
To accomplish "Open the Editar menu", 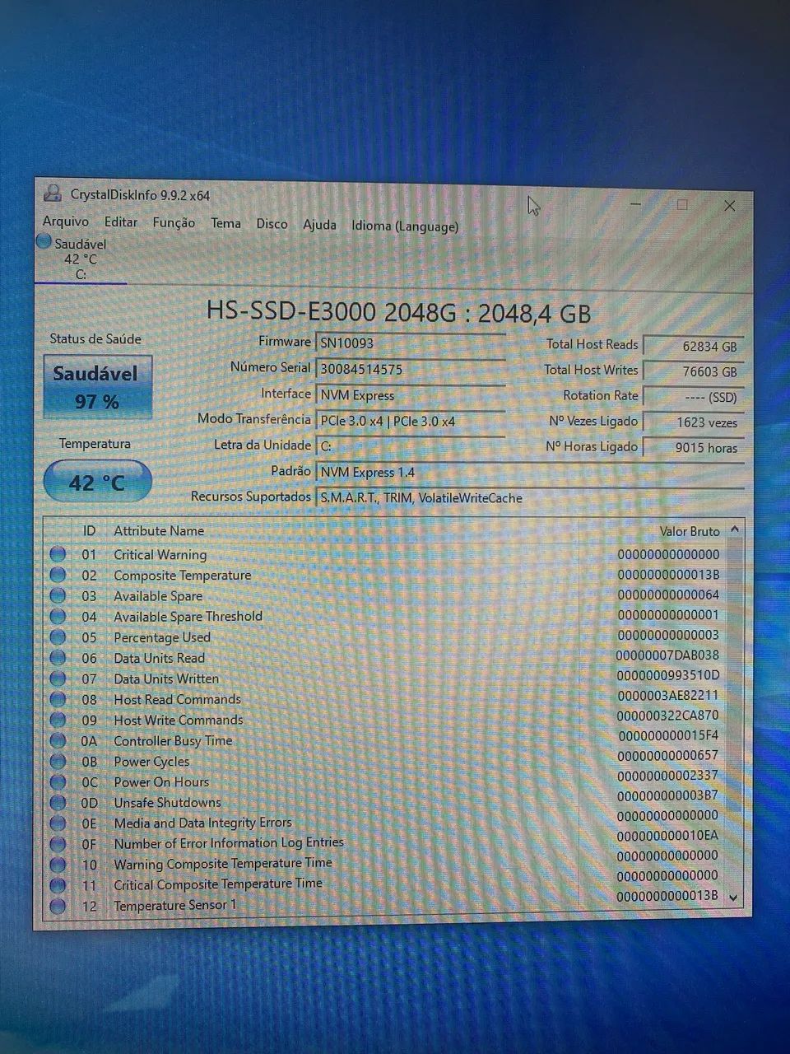I will pos(121,222).
